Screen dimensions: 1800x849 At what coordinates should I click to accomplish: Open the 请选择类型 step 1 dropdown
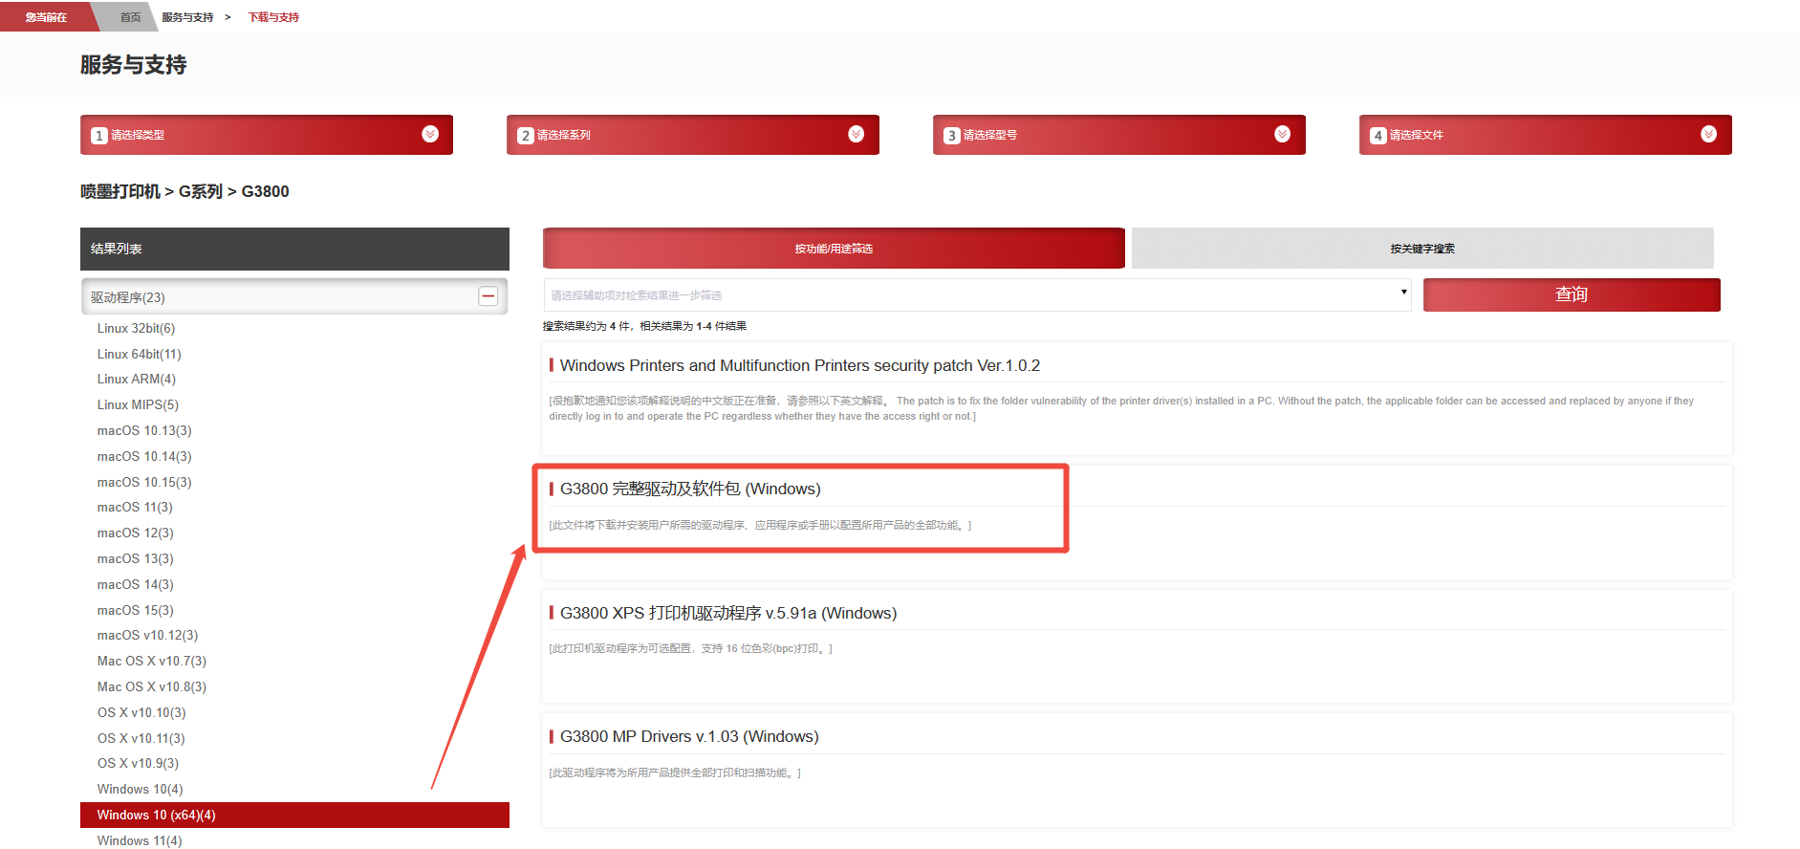[x=267, y=135]
